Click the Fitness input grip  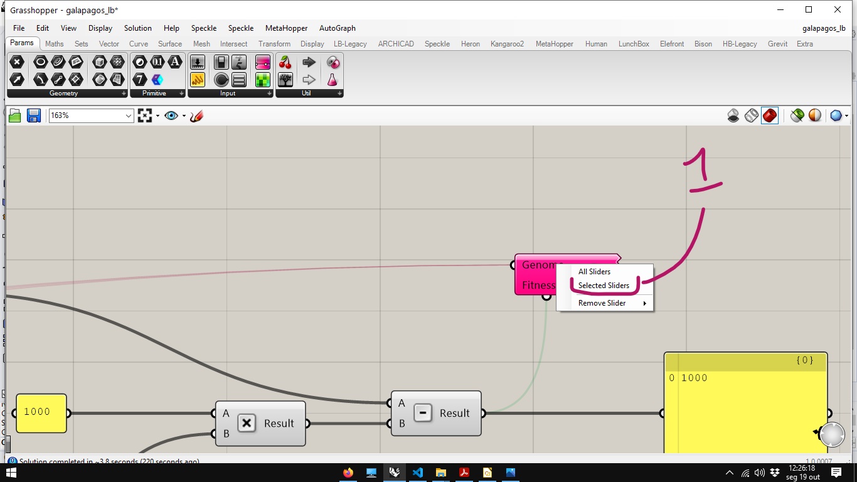[546, 296]
